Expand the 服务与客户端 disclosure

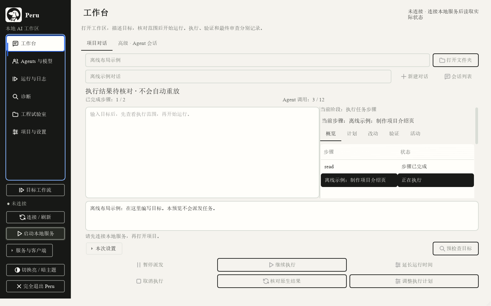tap(30, 251)
